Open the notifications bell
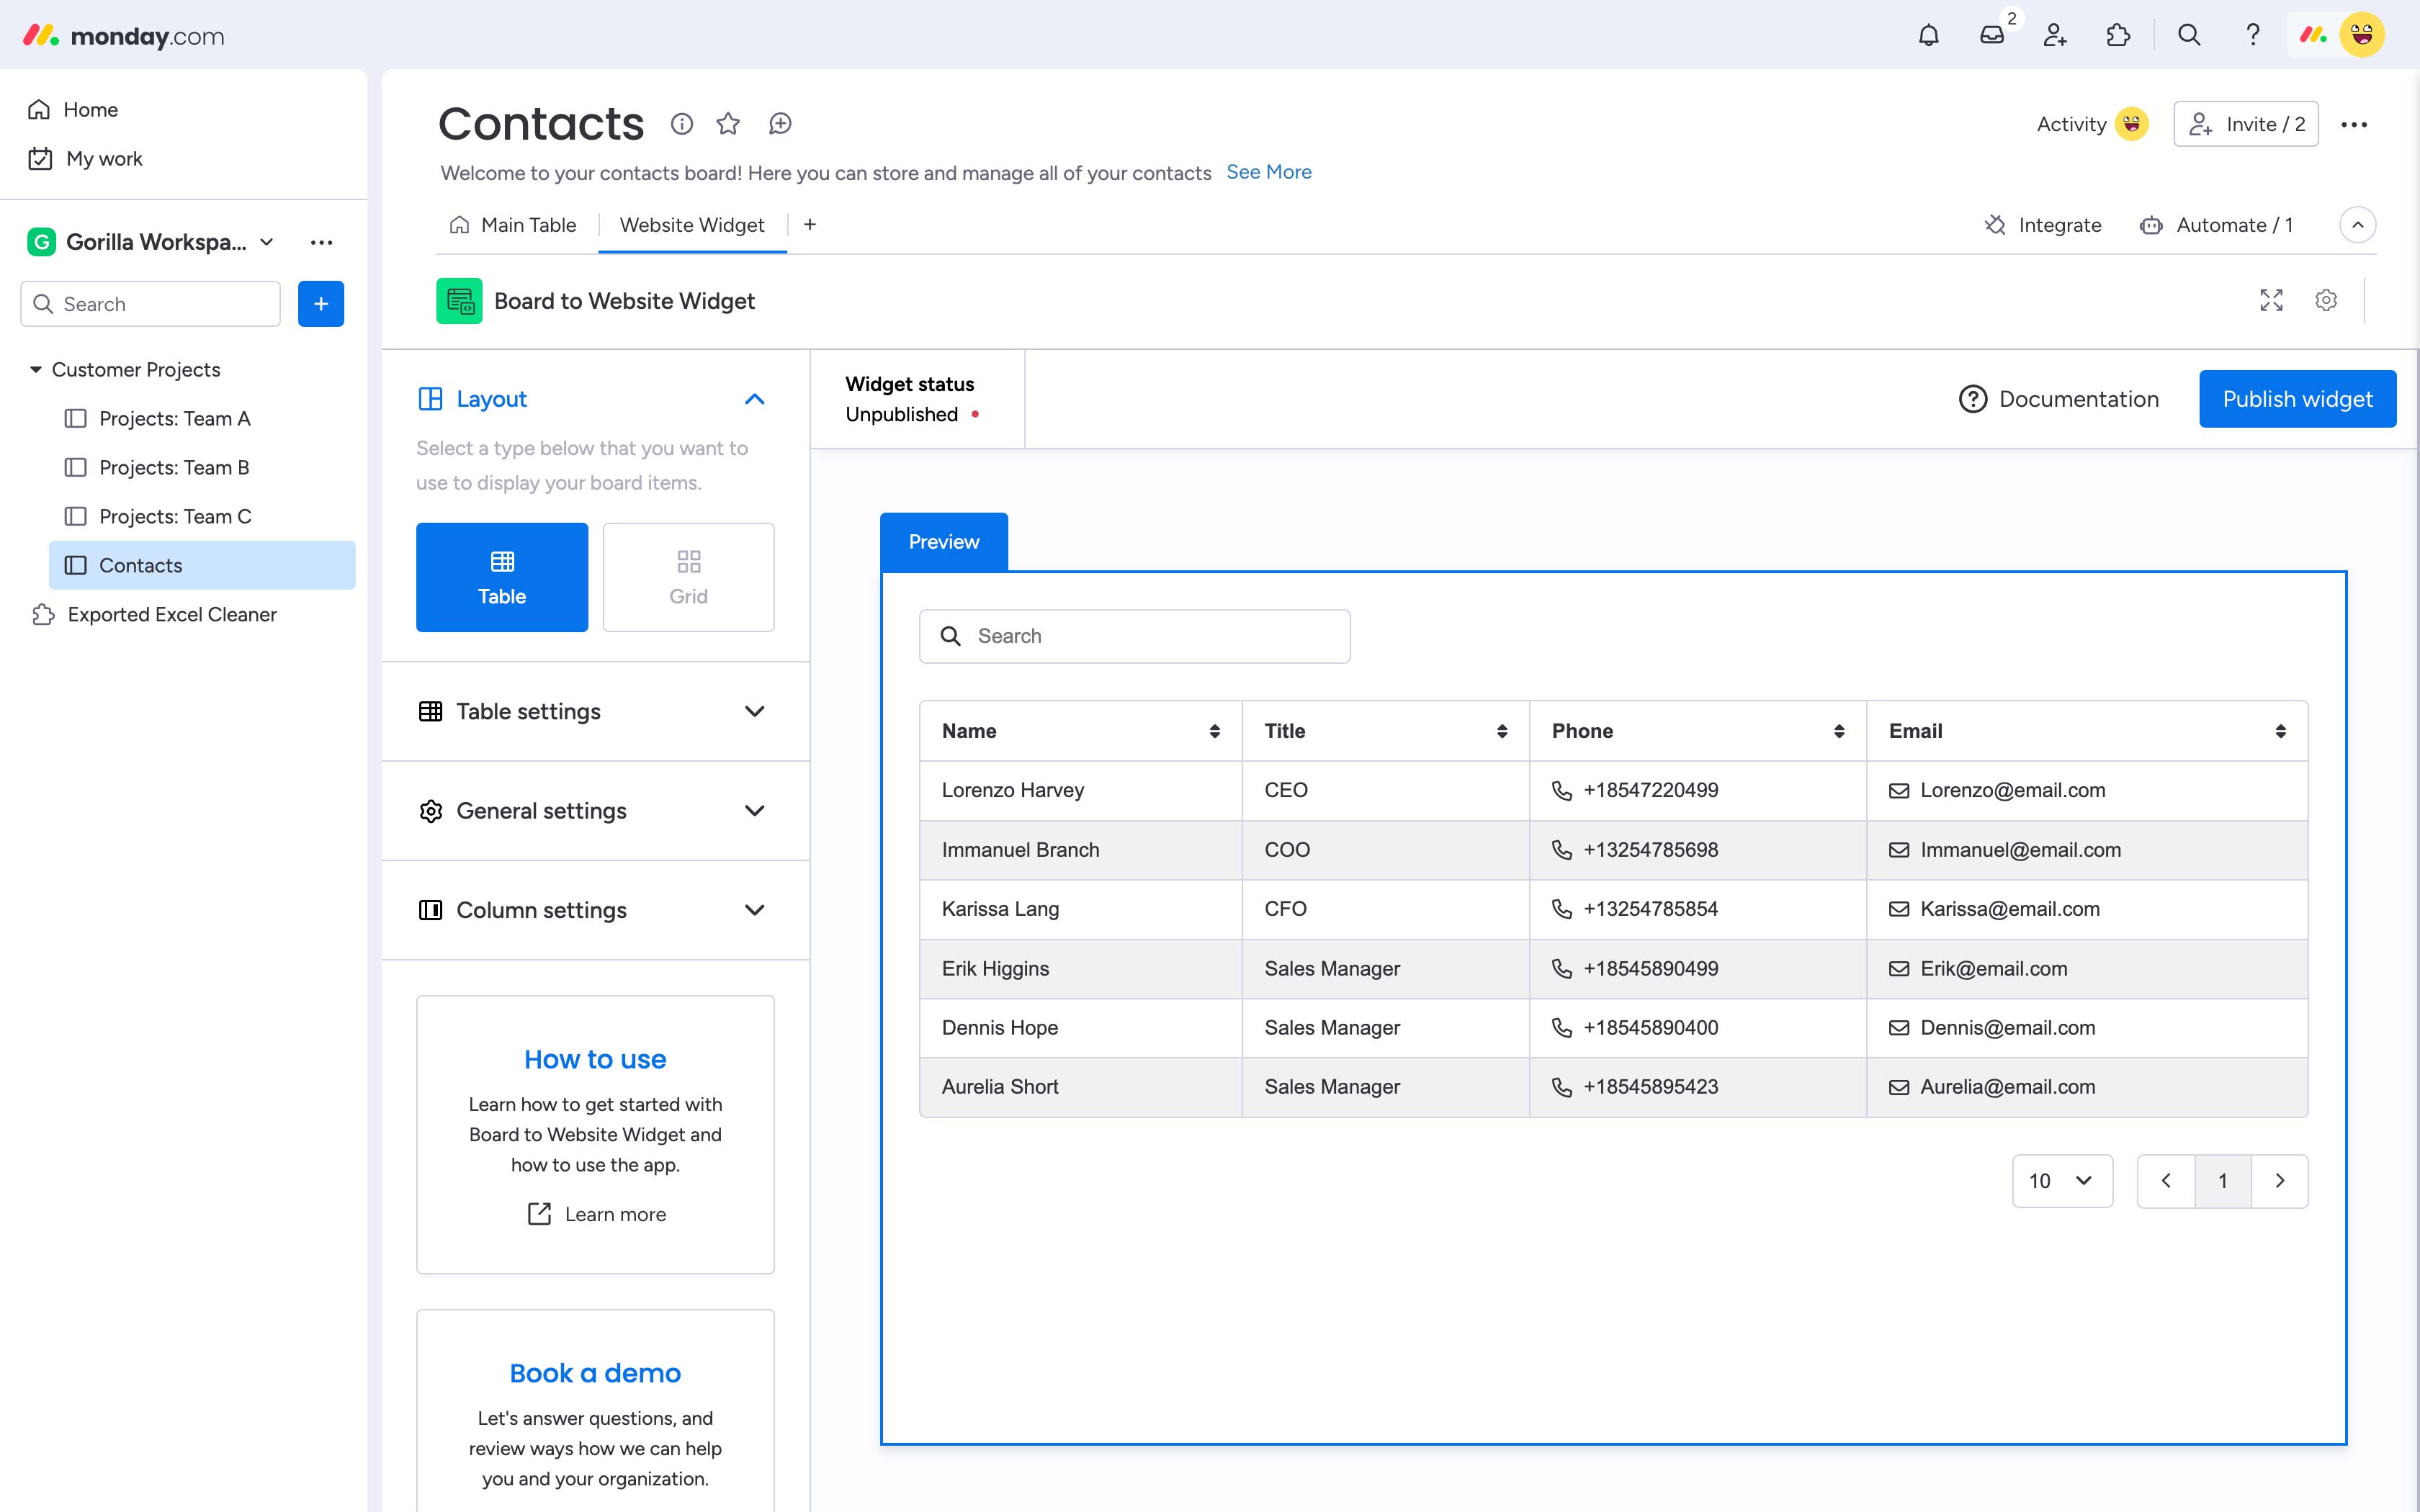Screen dimensions: 2420x1512 (x=1928, y=36)
